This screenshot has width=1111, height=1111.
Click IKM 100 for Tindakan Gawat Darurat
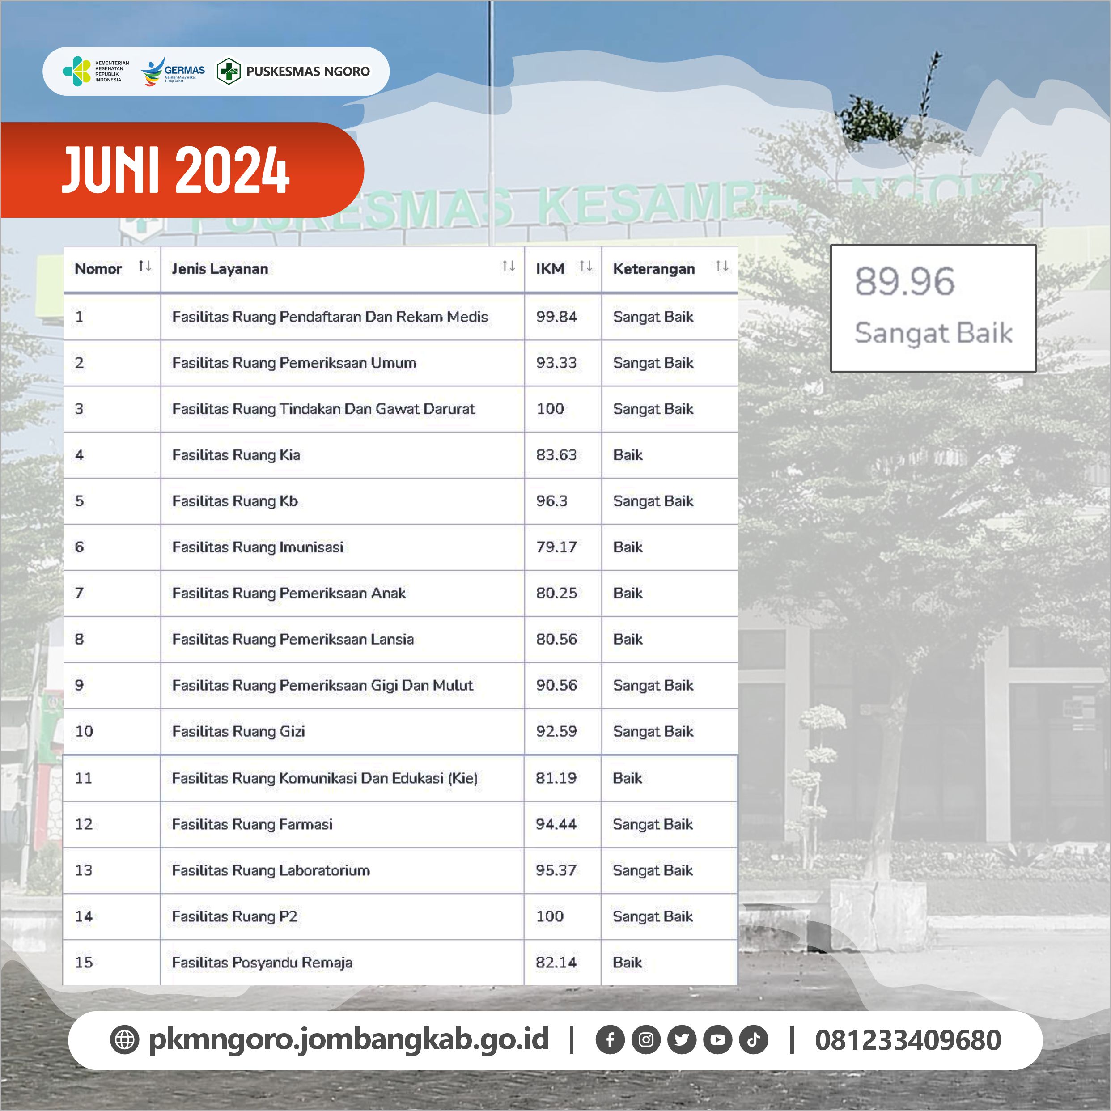coord(550,409)
